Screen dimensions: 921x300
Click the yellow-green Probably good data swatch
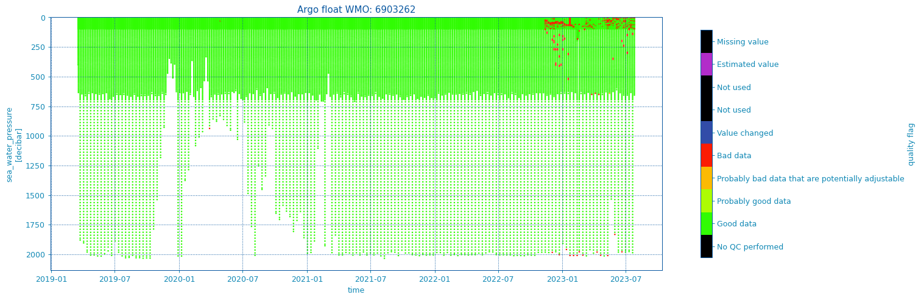point(706,201)
